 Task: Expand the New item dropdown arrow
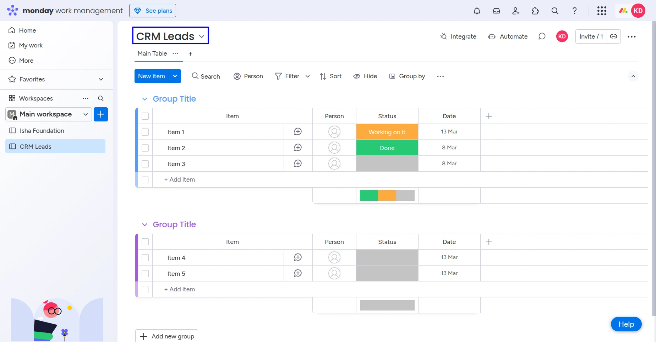175,76
